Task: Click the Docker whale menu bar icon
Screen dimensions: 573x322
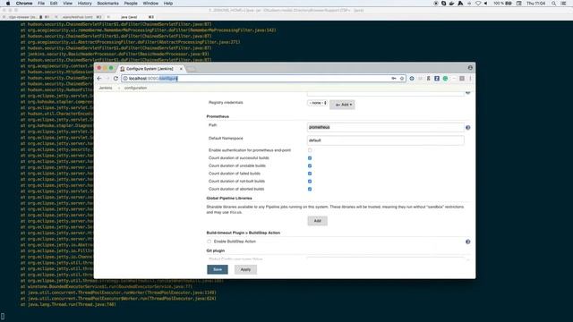Action: point(451,4)
